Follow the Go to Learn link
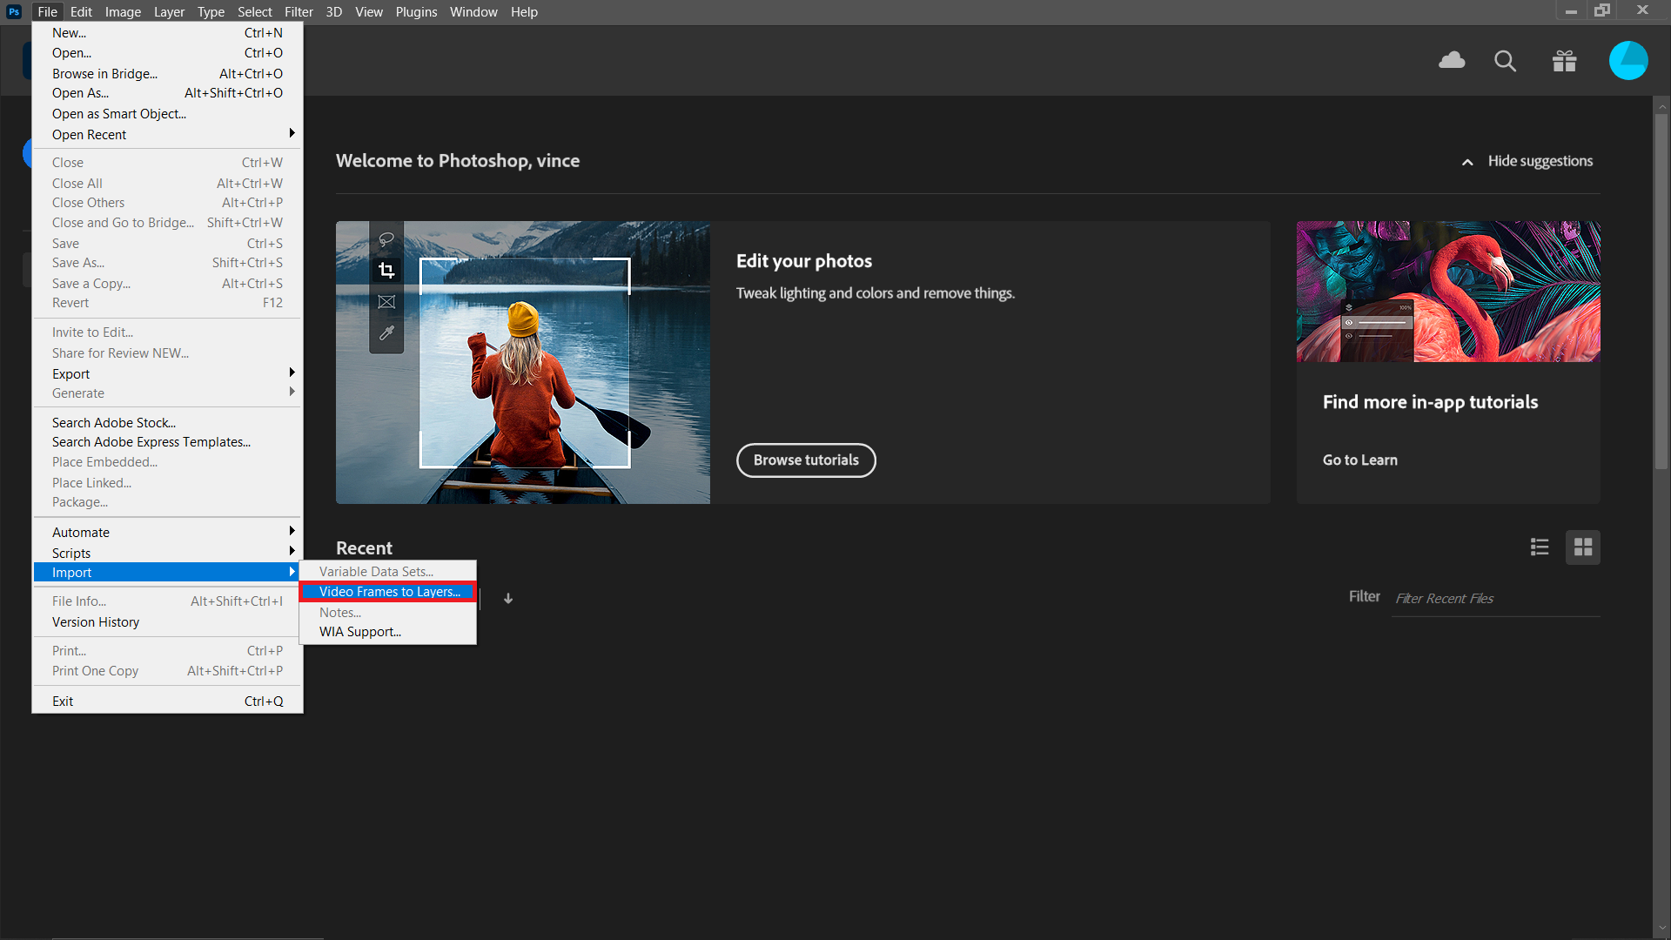Screen dimensions: 1671x940 (x=1360, y=460)
